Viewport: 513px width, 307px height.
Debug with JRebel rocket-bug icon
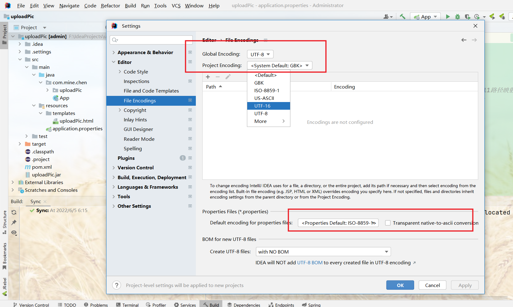point(502,17)
